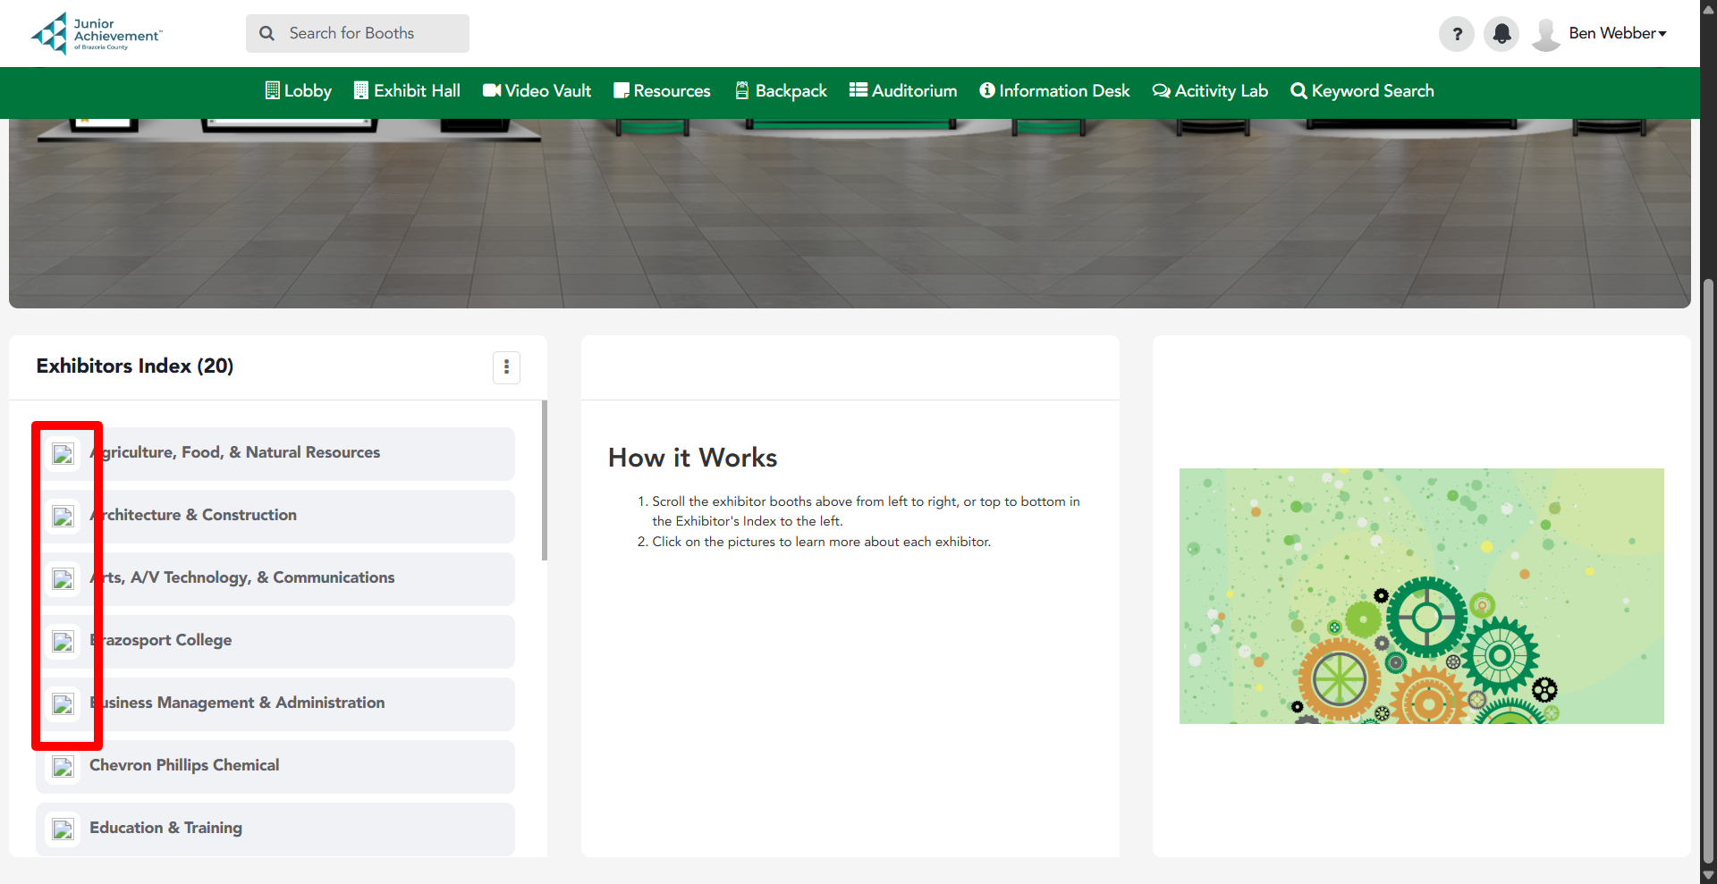The width and height of the screenshot is (1717, 884).
Task: Open the Video Vault section
Action: (x=537, y=91)
